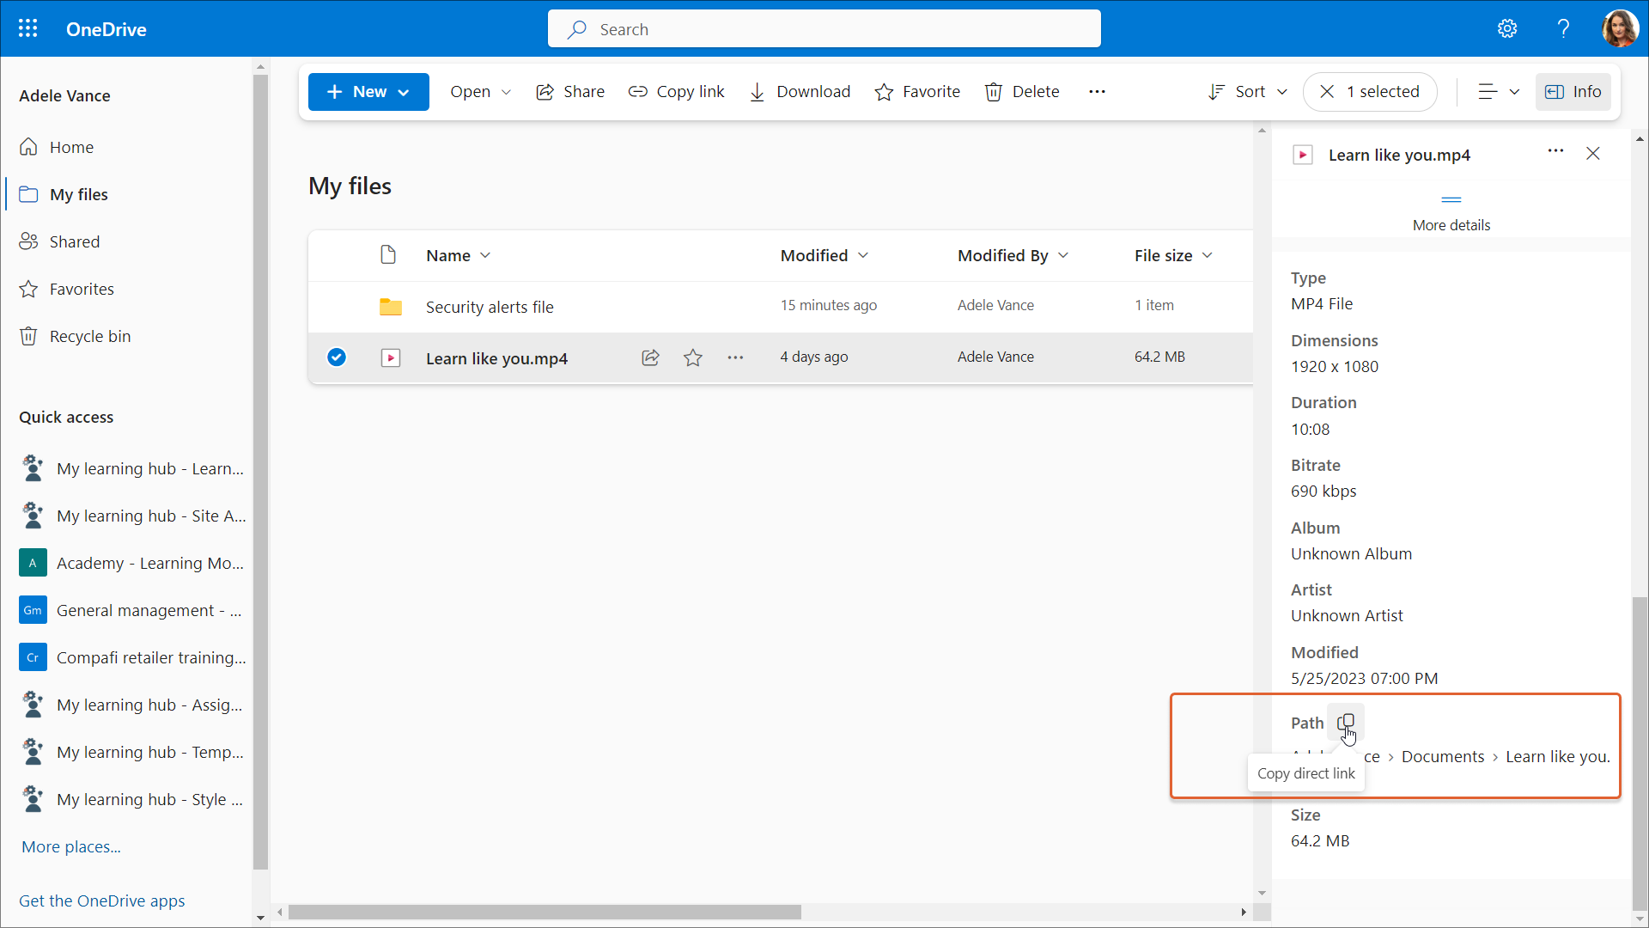
Task: Click the horizontal scrollbar below file list
Action: 545,912
